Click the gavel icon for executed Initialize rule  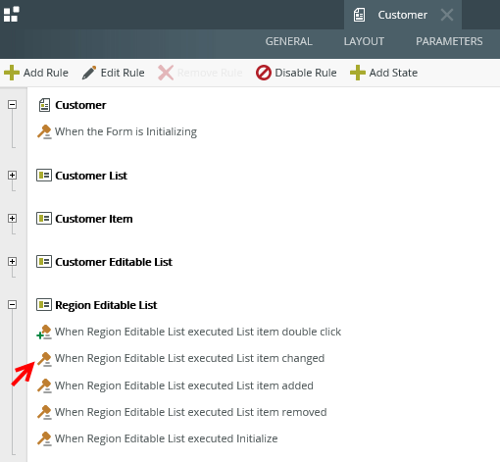[x=44, y=438]
